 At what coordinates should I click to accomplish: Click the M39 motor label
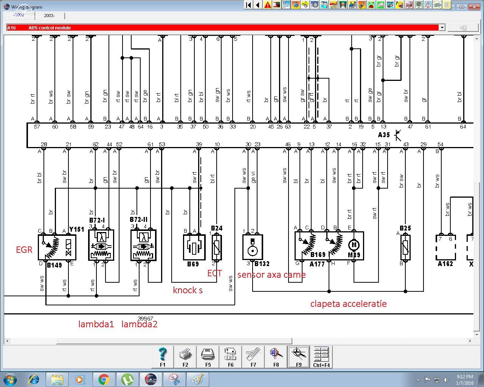[x=354, y=255]
